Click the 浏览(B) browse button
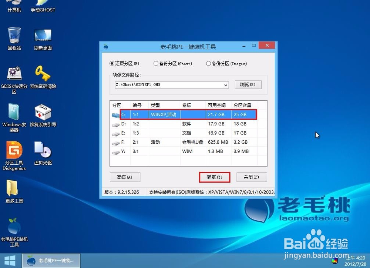 [x=248, y=84]
